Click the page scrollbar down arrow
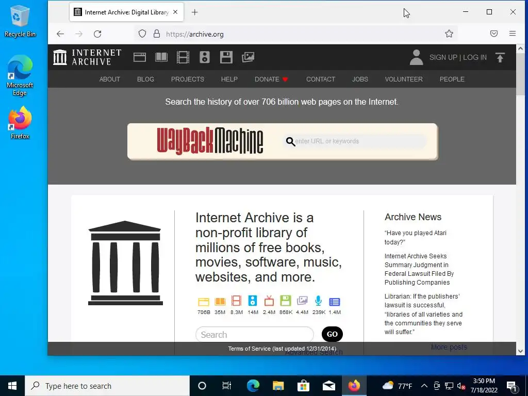Screen dimensions: 528x396 click(520, 351)
